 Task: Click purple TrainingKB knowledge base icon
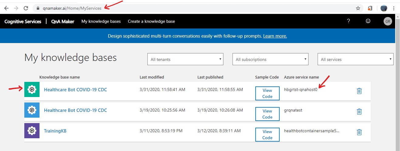[x=32, y=131]
